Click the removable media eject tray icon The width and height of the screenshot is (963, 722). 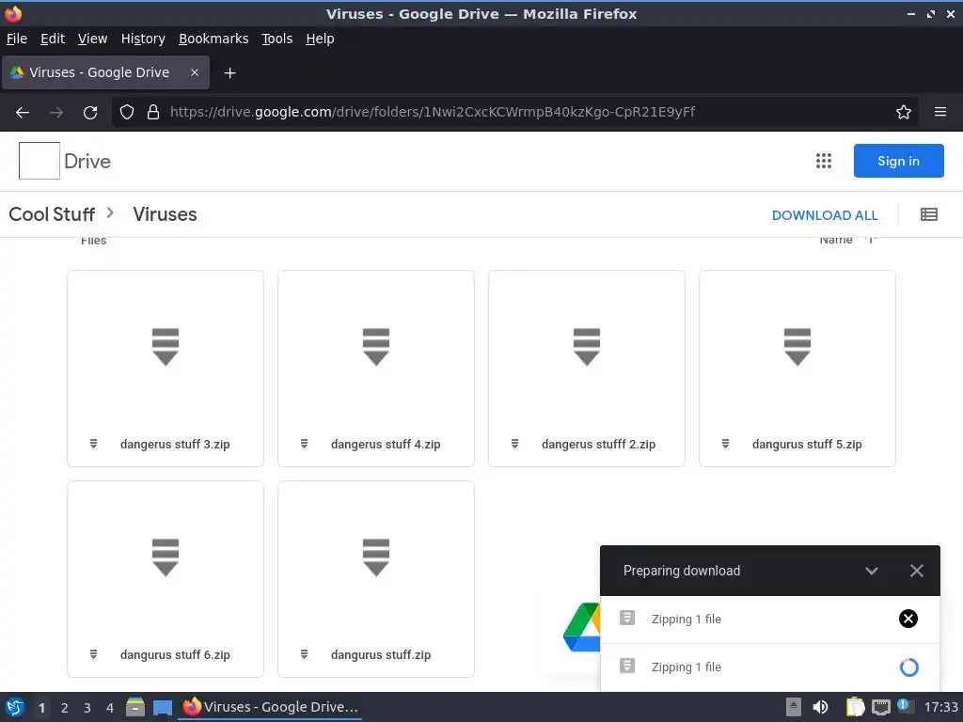(794, 707)
